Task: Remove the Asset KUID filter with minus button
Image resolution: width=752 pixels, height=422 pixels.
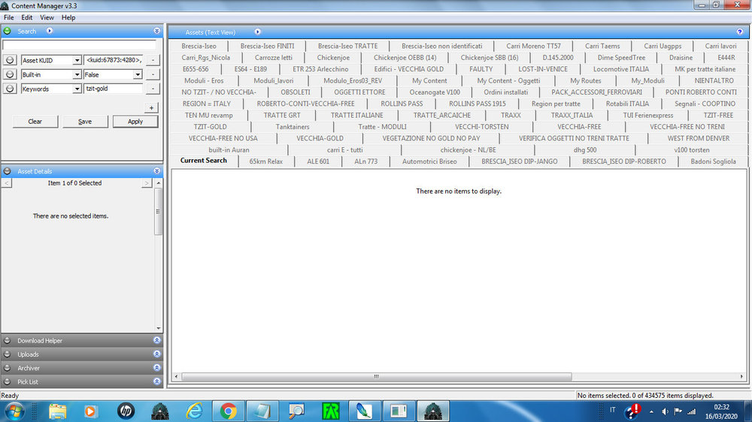Action: click(153, 60)
